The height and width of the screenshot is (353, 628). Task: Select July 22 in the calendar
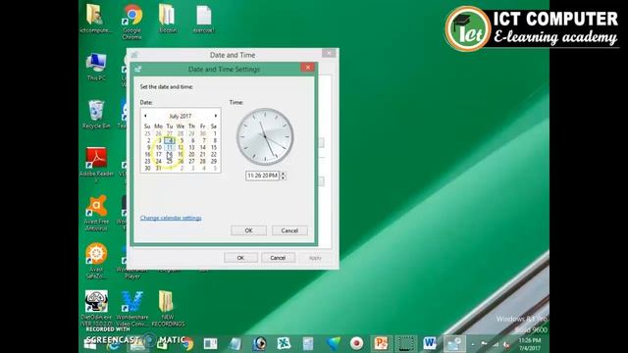pyautogui.click(x=214, y=154)
